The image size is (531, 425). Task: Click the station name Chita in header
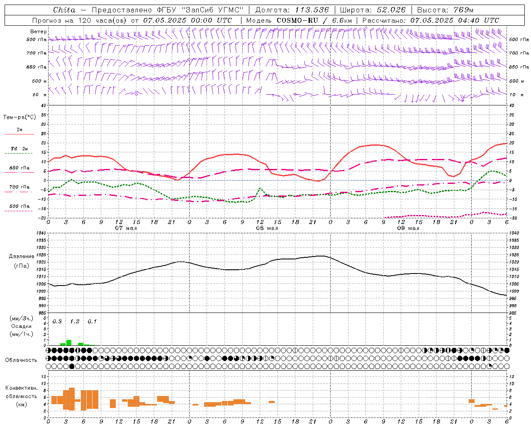[x=64, y=10]
